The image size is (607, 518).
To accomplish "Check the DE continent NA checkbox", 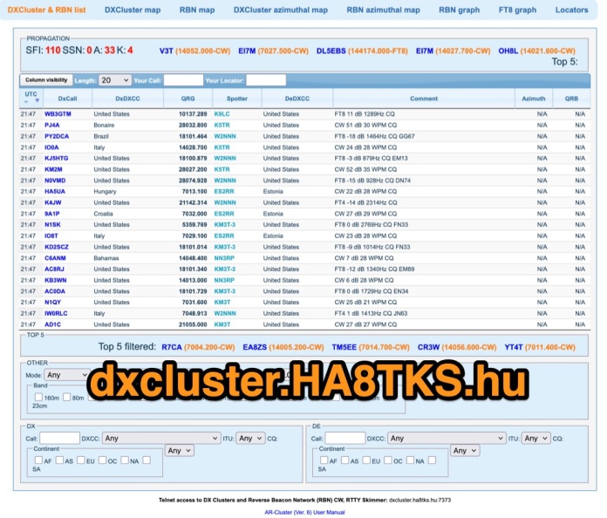I will [x=411, y=460].
